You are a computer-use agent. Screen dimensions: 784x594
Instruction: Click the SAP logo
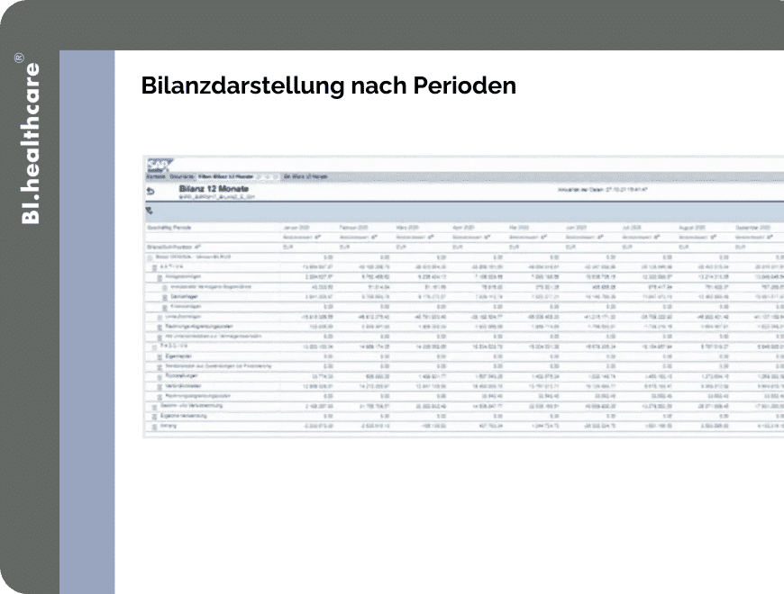click(160, 166)
